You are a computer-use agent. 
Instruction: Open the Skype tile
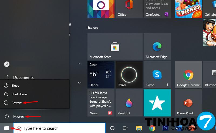[x=157, y=75]
